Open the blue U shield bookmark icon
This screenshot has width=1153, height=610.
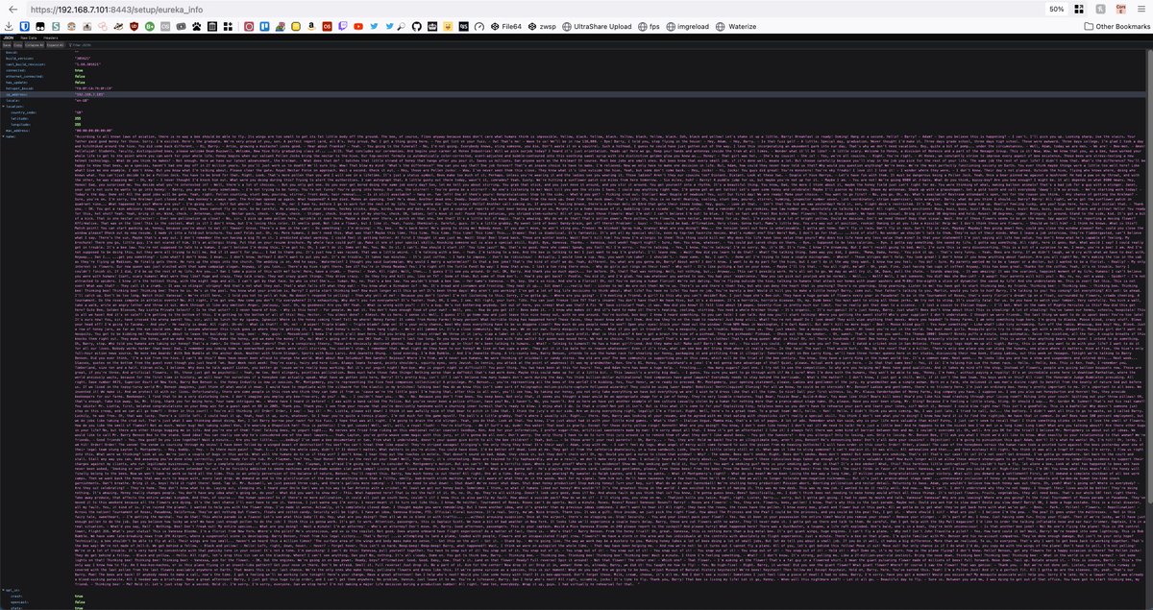click(25, 27)
